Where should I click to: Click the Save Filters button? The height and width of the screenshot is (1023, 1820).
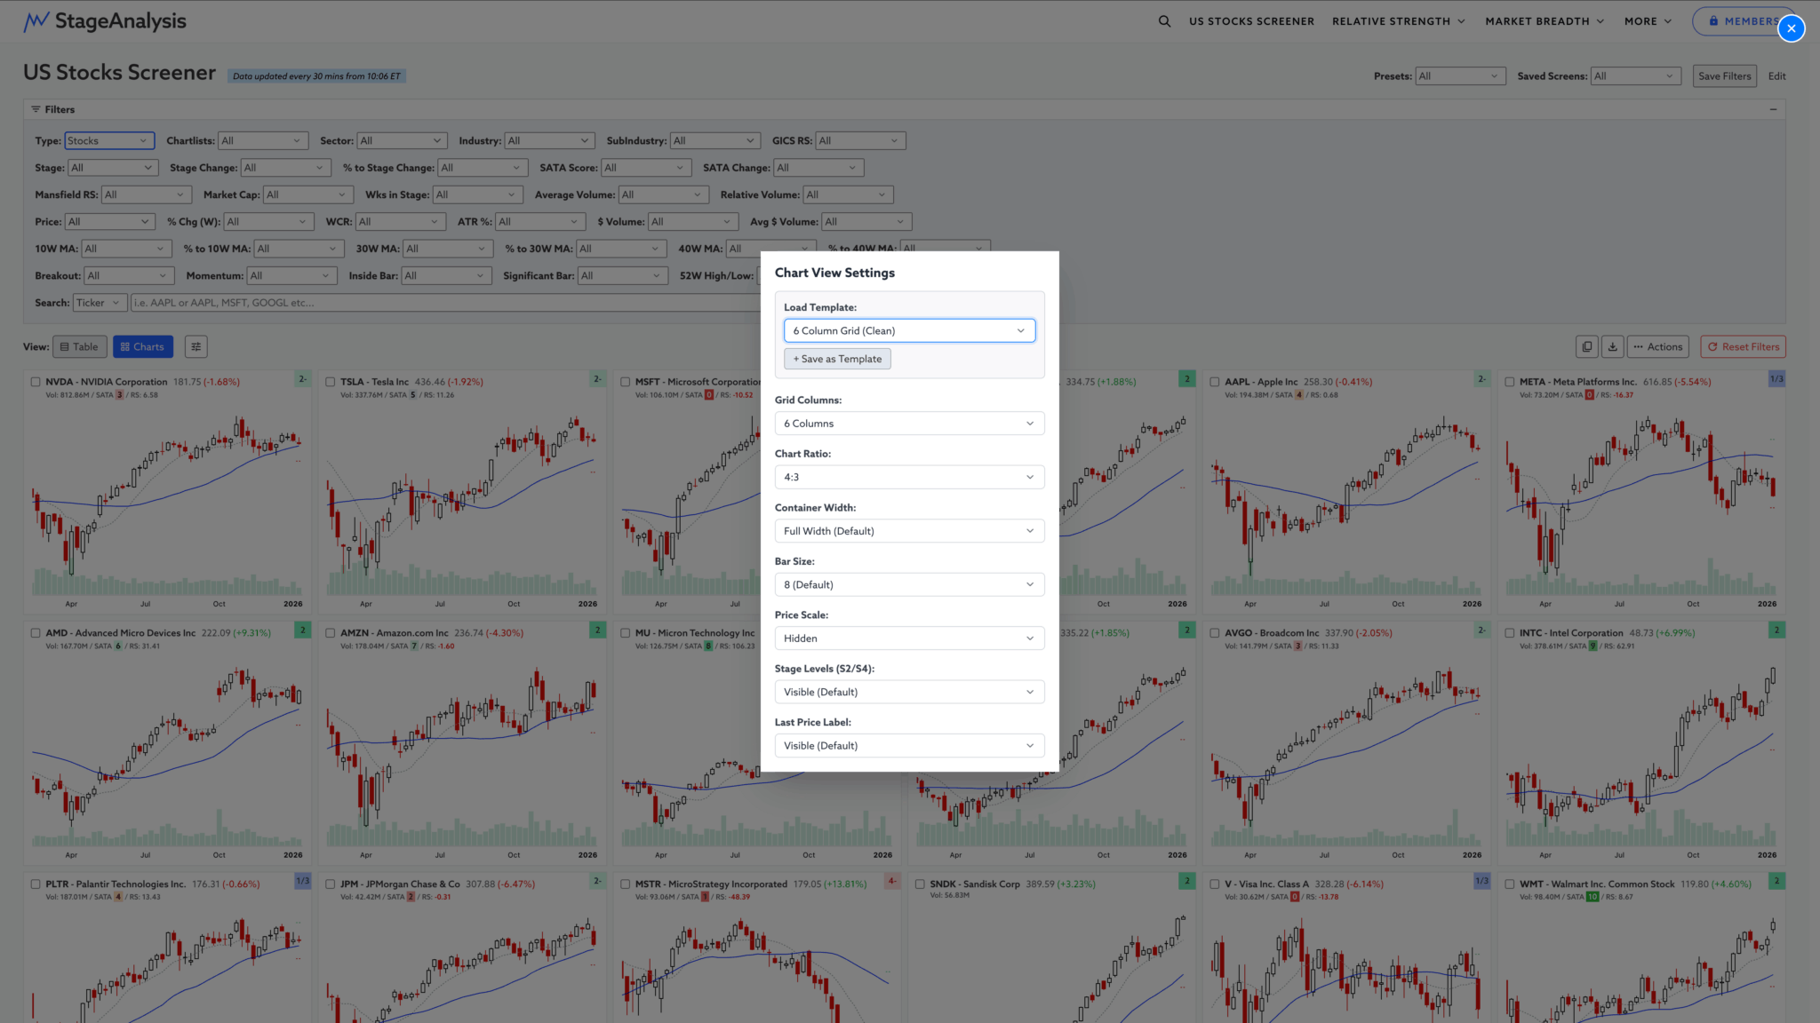click(1724, 76)
